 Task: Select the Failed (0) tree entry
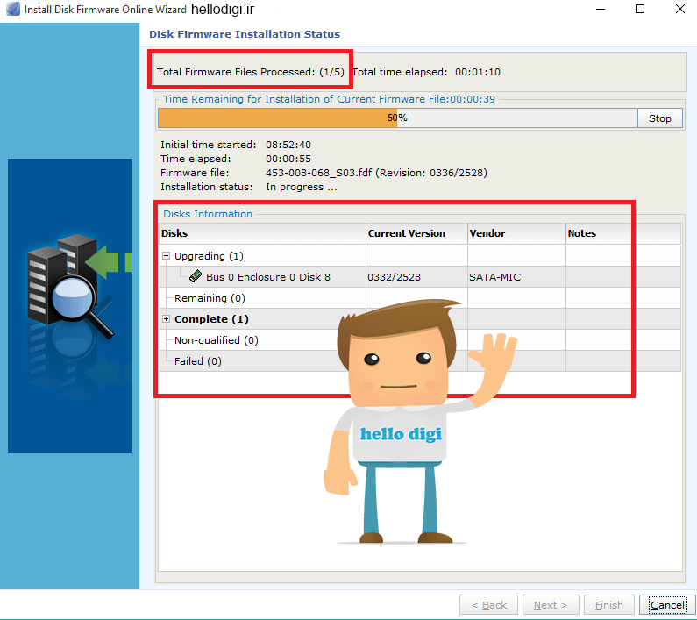(x=198, y=361)
